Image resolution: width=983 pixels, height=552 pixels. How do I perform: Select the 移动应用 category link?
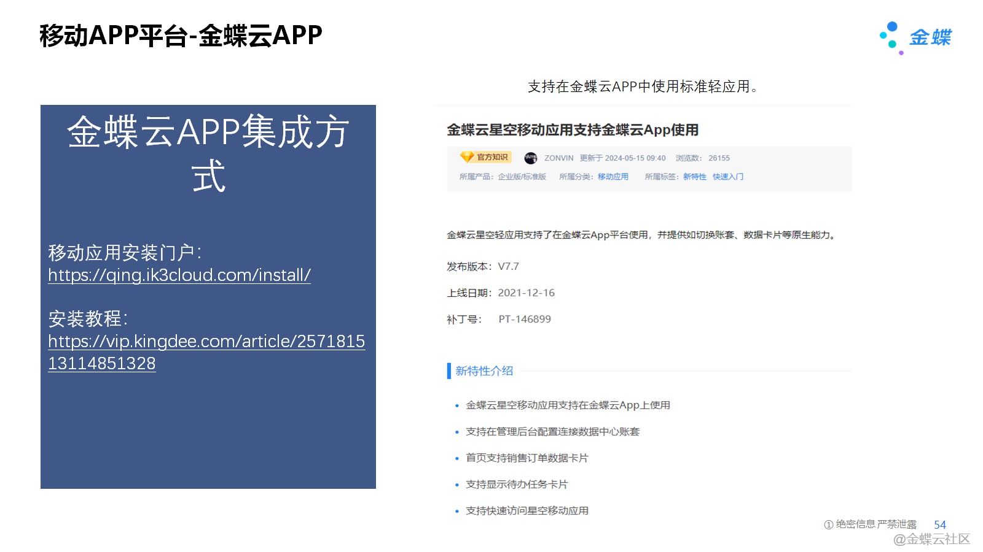[613, 177]
